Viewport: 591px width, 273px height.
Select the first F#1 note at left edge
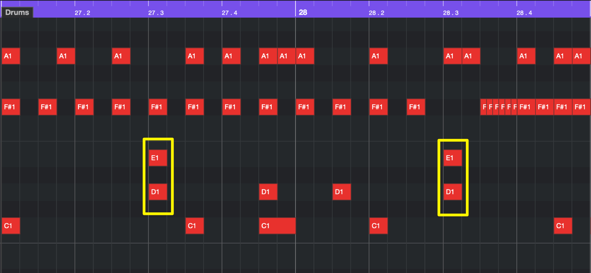pyautogui.click(x=11, y=107)
